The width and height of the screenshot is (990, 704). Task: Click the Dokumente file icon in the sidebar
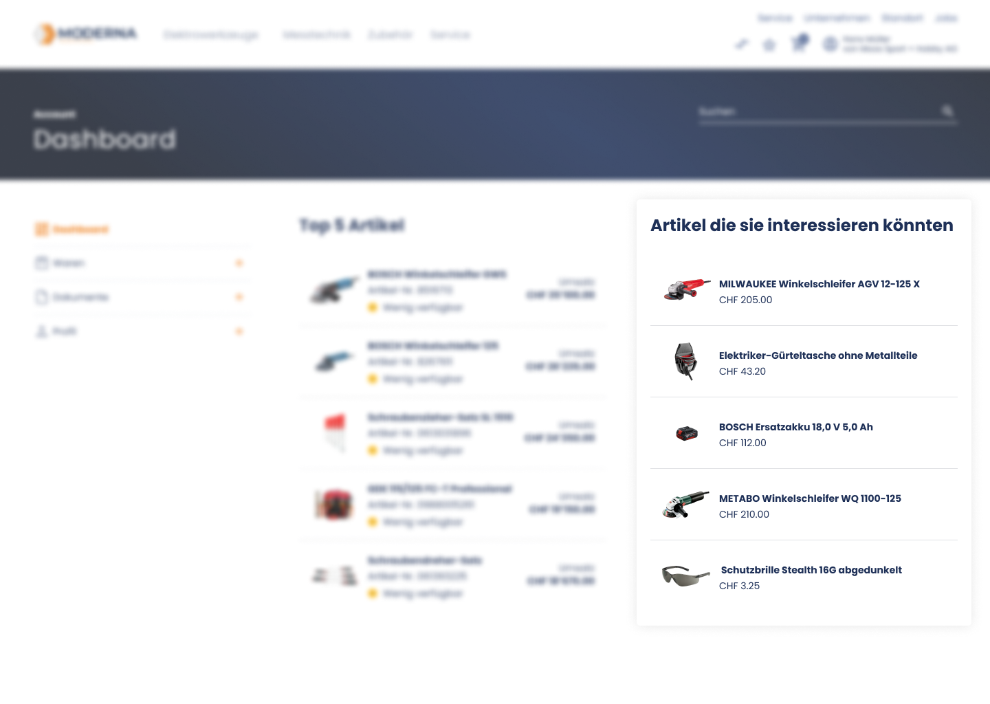42,297
